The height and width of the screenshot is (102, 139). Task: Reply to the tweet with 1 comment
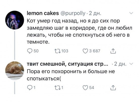click(x=29, y=88)
